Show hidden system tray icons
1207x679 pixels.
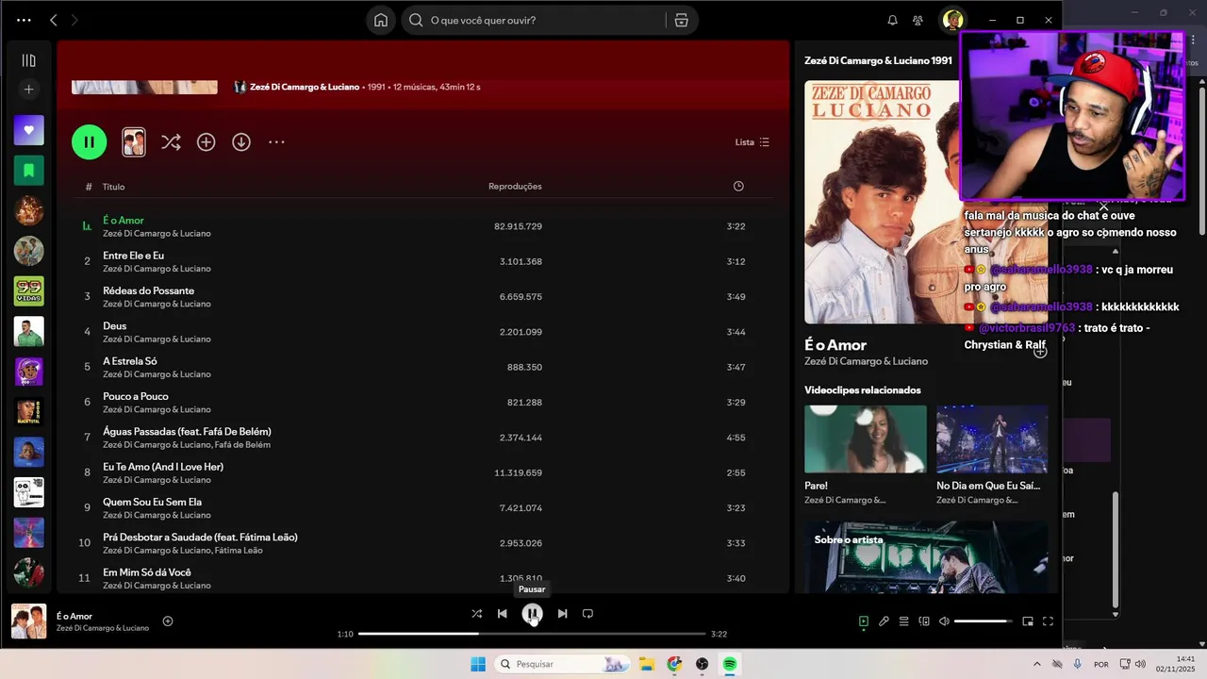click(1037, 664)
